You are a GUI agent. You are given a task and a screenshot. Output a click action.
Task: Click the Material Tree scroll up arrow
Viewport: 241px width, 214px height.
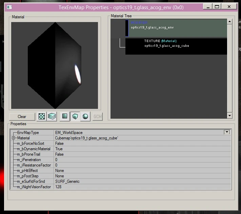pyautogui.click(x=229, y=21)
